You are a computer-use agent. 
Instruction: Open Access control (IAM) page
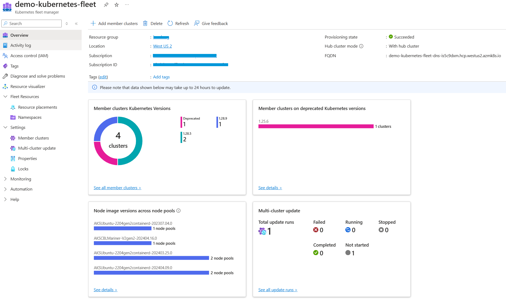[29, 56]
